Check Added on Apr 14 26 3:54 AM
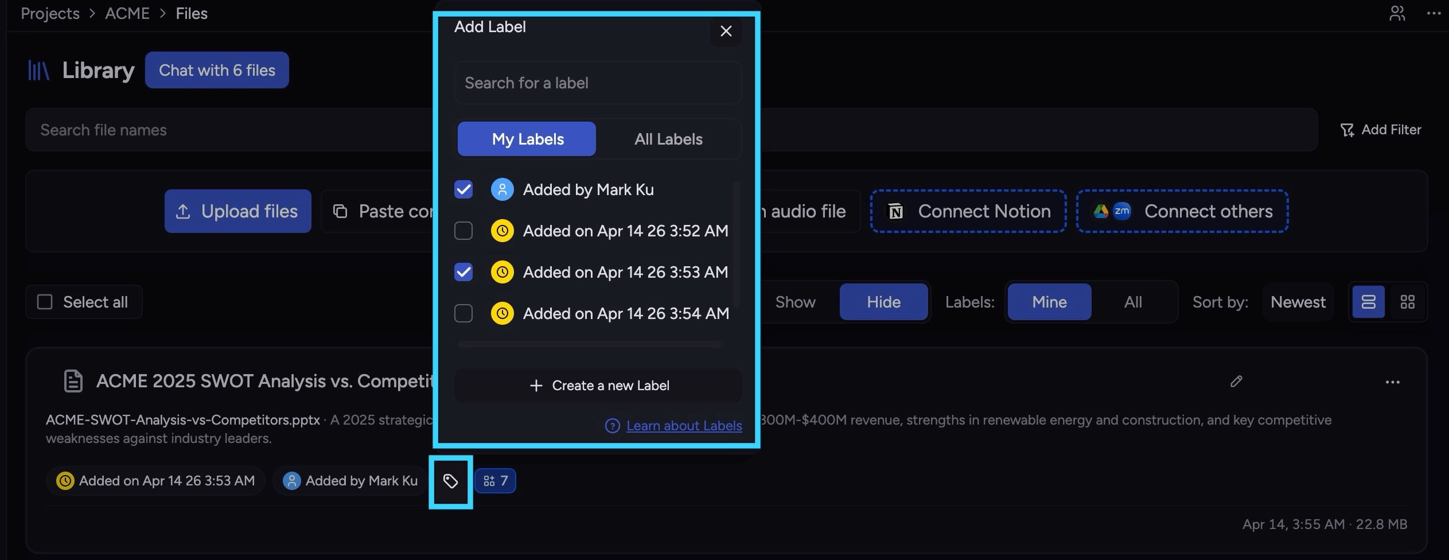The height and width of the screenshot is (560, 1449). coord(463,313)
